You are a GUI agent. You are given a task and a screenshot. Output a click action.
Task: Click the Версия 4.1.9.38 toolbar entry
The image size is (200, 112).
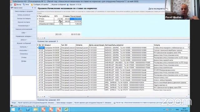pyautogui.click(x=74, y=5)
